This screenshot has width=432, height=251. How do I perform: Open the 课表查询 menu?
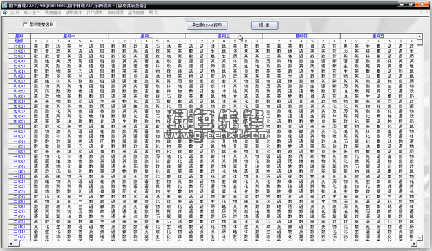pyautogui.click(x=53, y=13)
